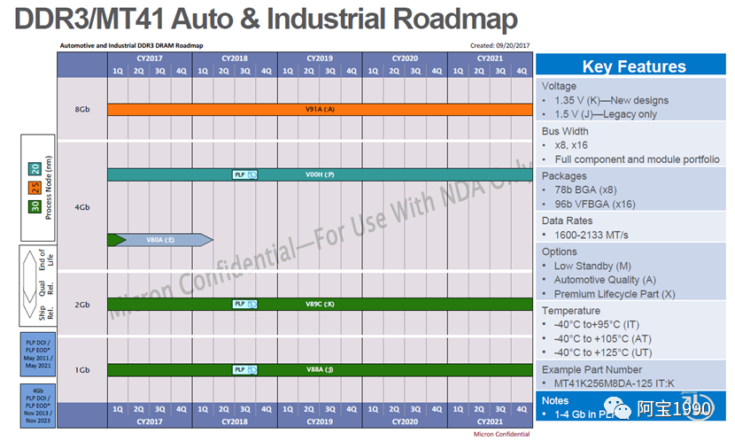Screen dimensions: 735x441
Task: Click '1.35 V (K)—New designs' bullet
Action: coord(611,100)
